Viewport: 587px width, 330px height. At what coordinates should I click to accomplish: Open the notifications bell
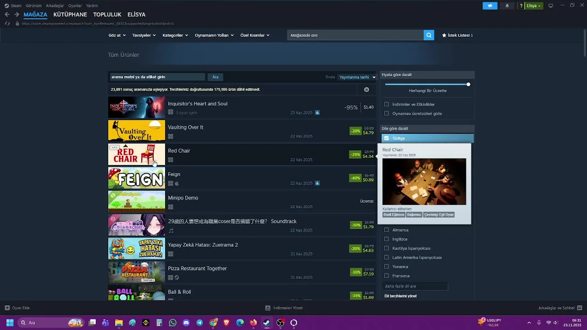point(507,5)
